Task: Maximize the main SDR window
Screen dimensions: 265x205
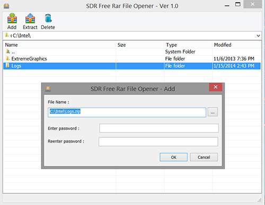Action: point(238,4)
